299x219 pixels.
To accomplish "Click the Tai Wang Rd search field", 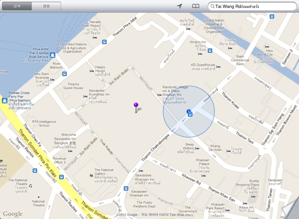I will [x=252, y=6].
